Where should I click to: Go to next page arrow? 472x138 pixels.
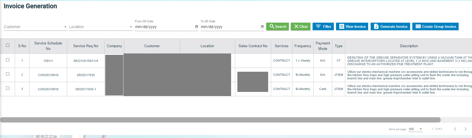click(x=465, y=129)
